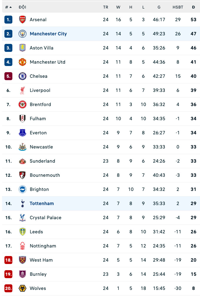Viewport: 200px width, 297px height.
Task: Click the HSBT column header
Action: [x=178, y=7]
